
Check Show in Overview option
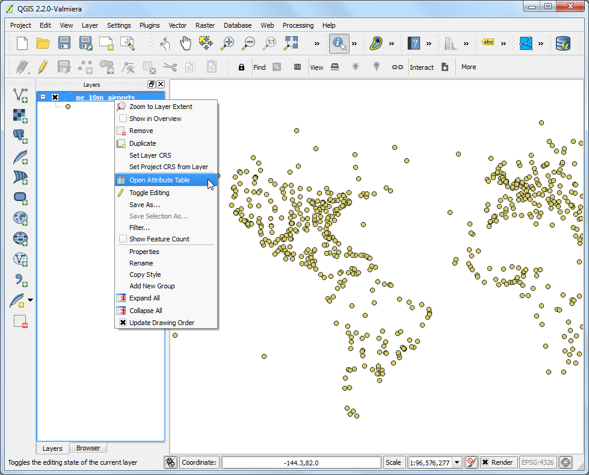pyautogui.click(x=123, y=119)
